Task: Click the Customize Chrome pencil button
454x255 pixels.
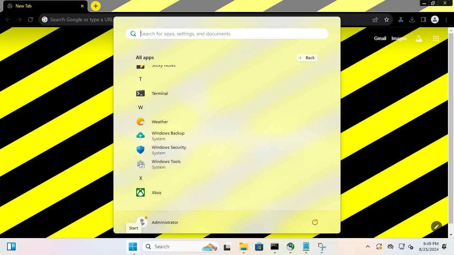Action: pyautogui.click(x=437, y=227)
